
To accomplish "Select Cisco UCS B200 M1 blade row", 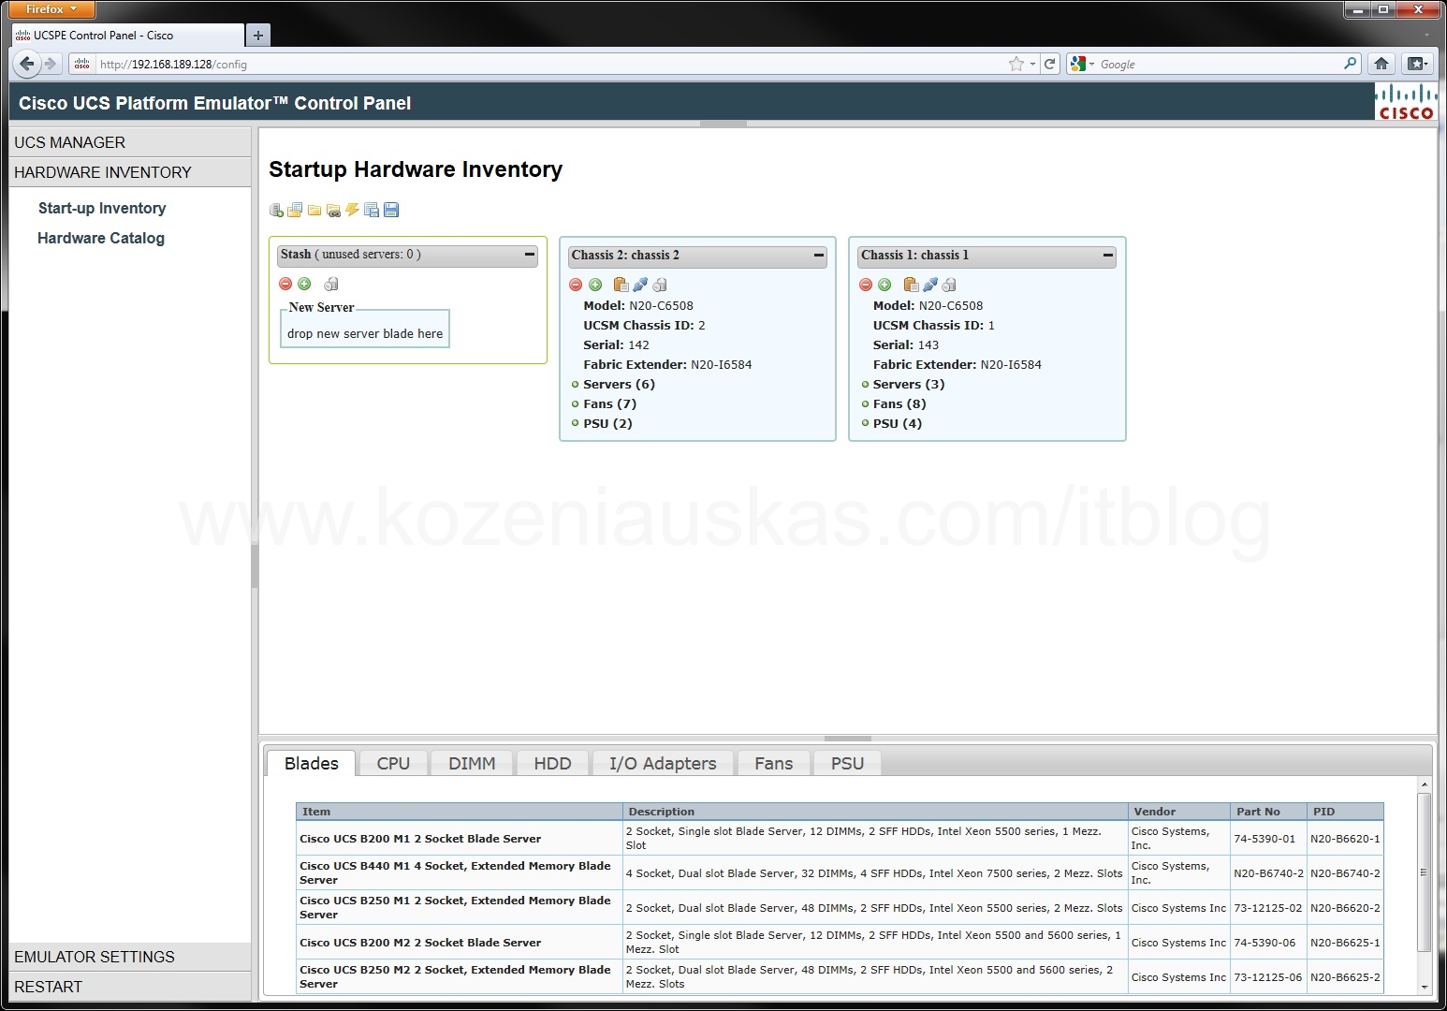I will tap(840, 838).
